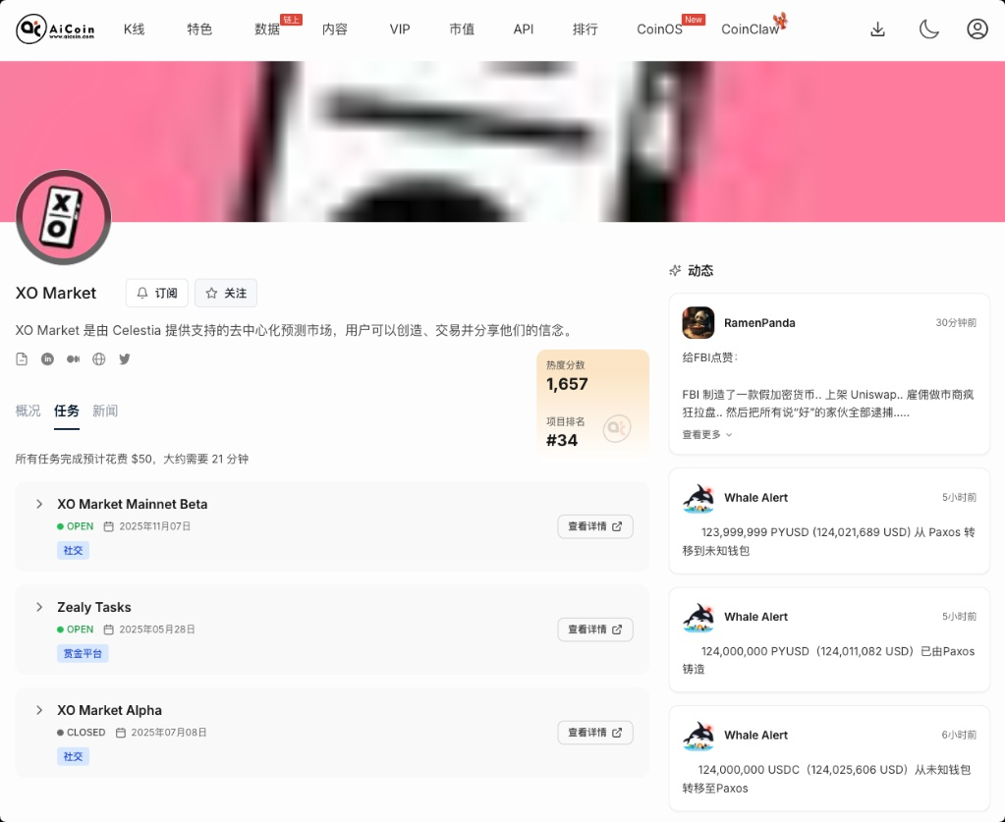The width and height of the screenshot is (1005, 822).
Task: Open CoinClaw navigation item
Action: [751, 29]
